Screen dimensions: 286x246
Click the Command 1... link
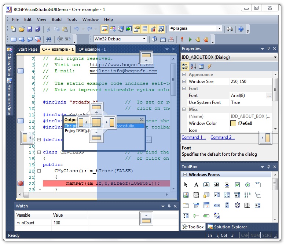[x=193, y=137]
